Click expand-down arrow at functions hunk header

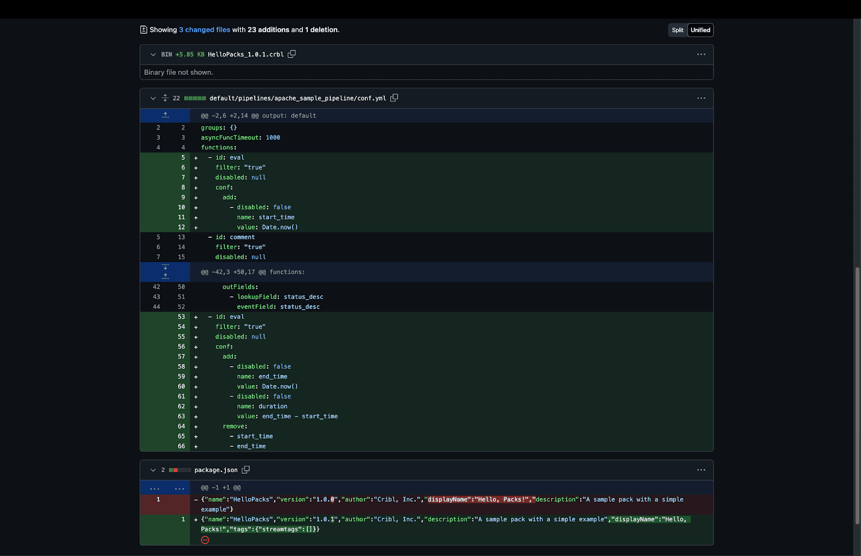pyautogui.click(x=165, y=267)
